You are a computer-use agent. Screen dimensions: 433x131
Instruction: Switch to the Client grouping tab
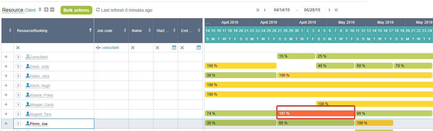(x=30, y=10)
